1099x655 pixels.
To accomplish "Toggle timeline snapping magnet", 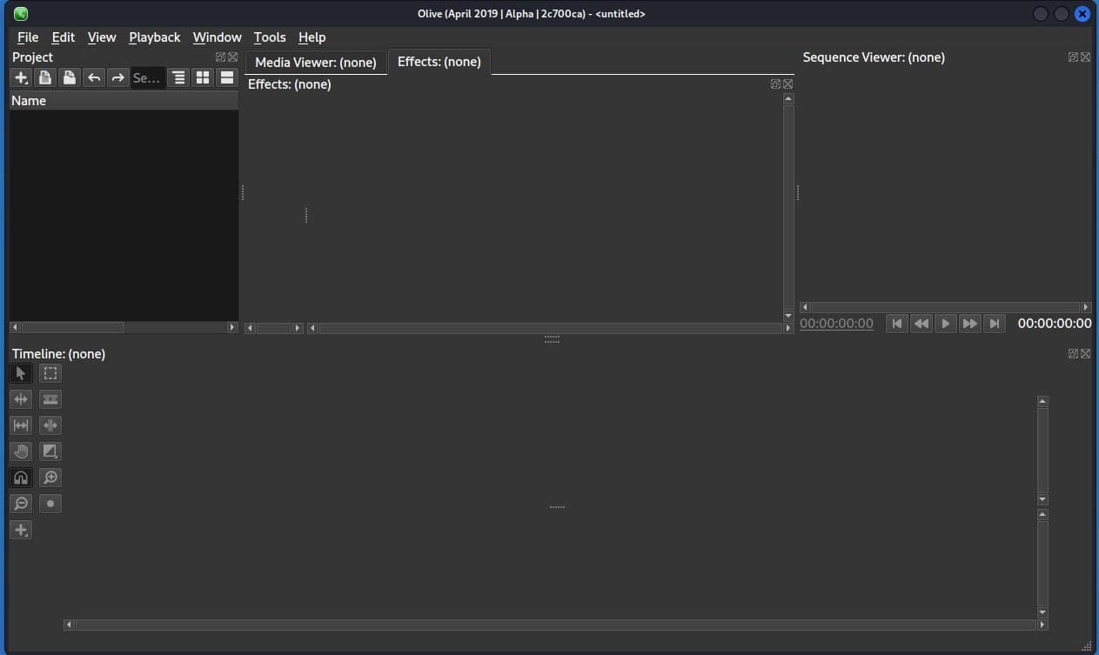I will click(21, 478).
